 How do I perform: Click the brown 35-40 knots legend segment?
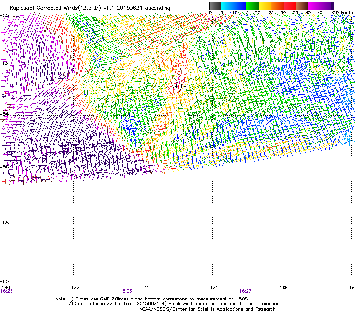[x=302, y=6]
